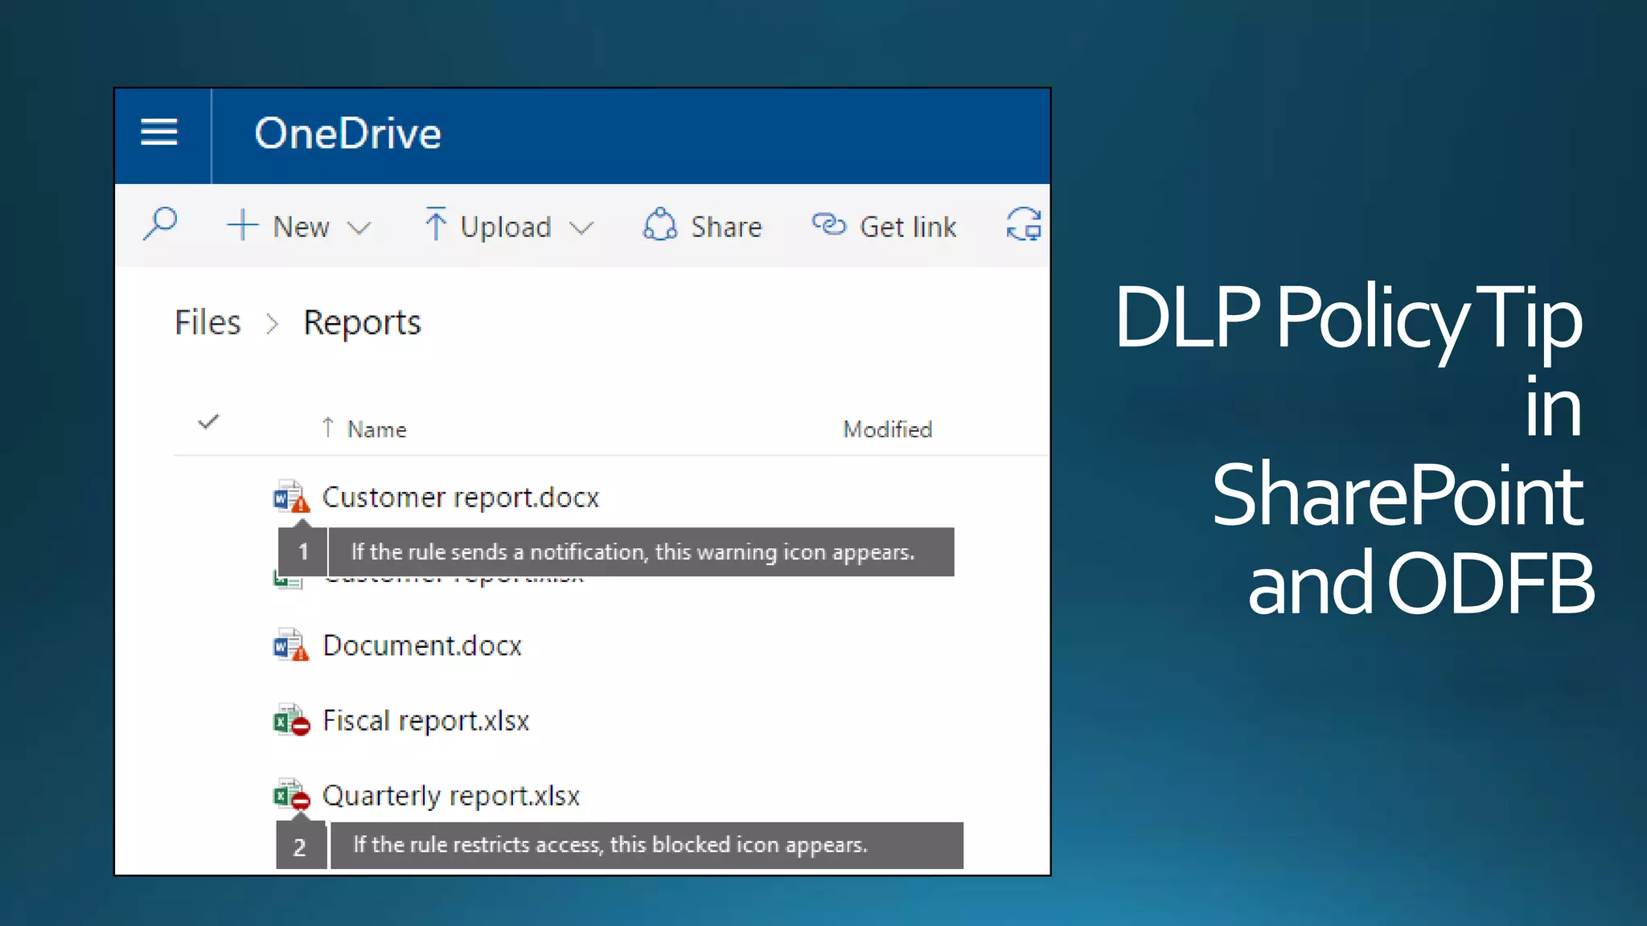Click the Upload button
The height and width of the screenshot is (926, 1647).
(508, 227)
